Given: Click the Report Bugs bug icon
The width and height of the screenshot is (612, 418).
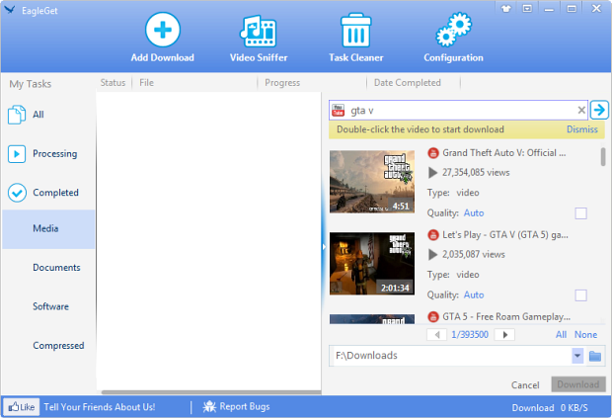Looking at the screenshot, I should pos(209,407).
